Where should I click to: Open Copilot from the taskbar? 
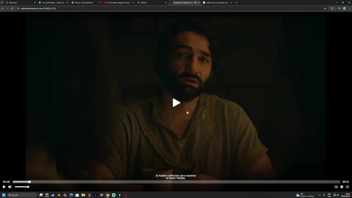65,195
